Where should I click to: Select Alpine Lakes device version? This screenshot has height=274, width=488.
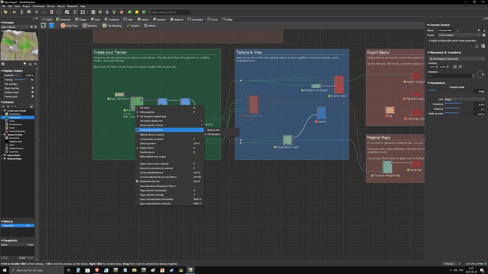213,130
